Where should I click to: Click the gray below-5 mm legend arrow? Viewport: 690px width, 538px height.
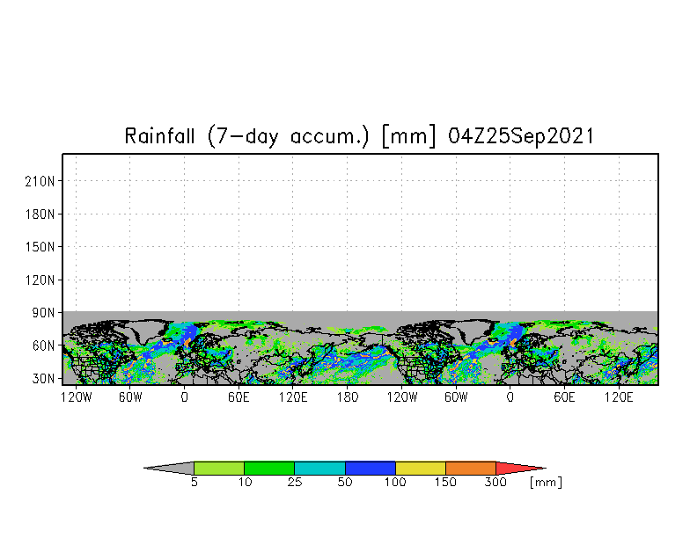[169, 468]
